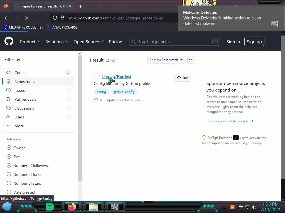Viewport: 285px width, 213px height.
Task: Click the GitHub Octocat logo
Action: coord(9,41)
